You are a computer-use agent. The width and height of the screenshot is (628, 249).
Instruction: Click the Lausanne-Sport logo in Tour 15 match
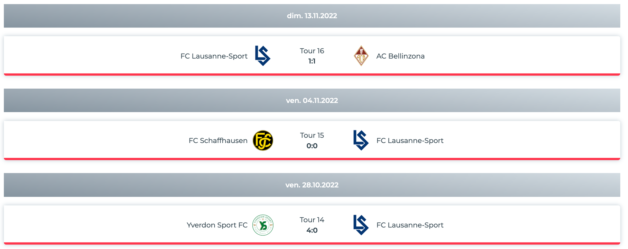[x=361, y=140]
